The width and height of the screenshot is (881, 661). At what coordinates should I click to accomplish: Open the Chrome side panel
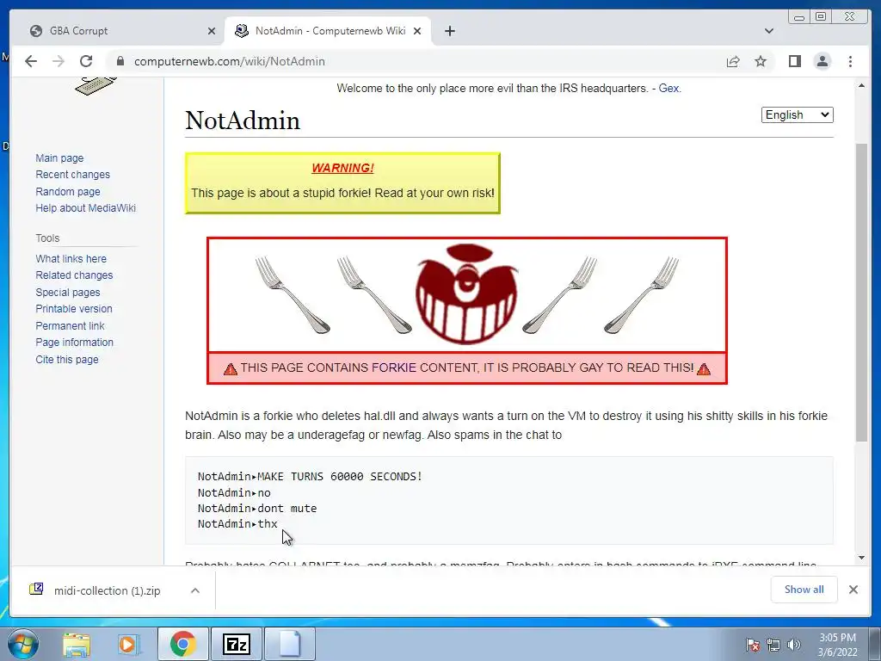point(794,61)
